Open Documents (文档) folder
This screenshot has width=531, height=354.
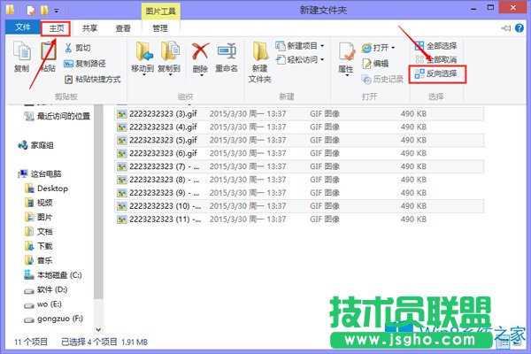click(x=39, y=232)
